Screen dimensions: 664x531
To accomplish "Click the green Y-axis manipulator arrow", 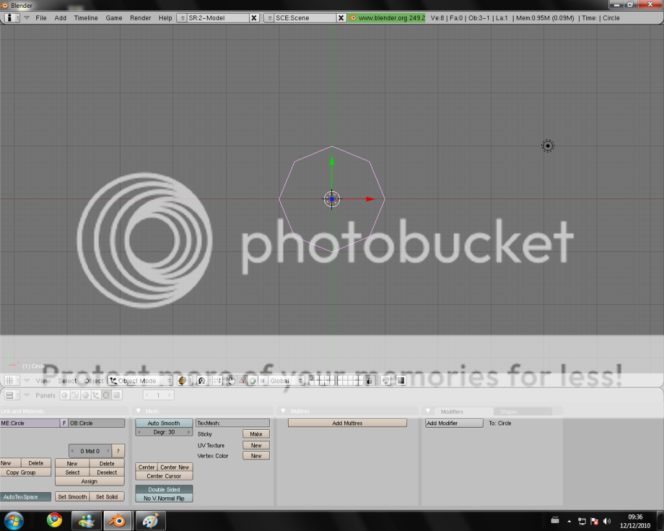I will [332, 161].
